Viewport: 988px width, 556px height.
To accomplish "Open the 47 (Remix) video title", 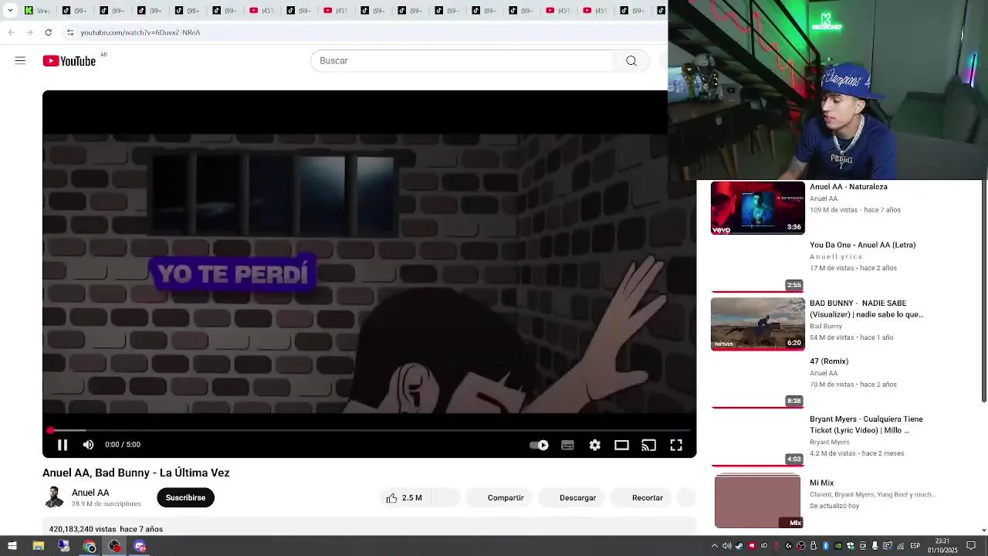I will [829, 361].
